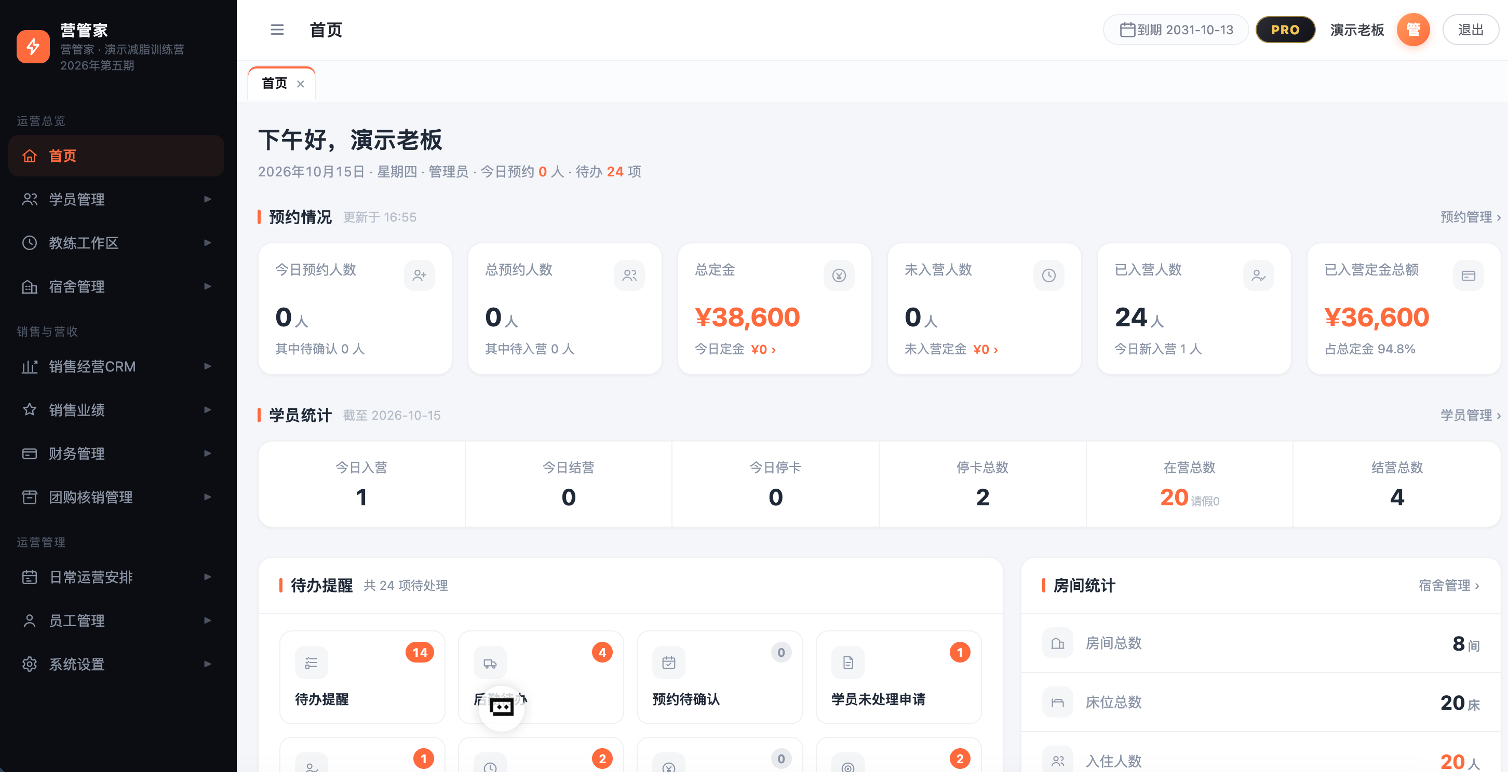
Task: Click the 在营总数 20 statistic
Action: [1189, 485]
